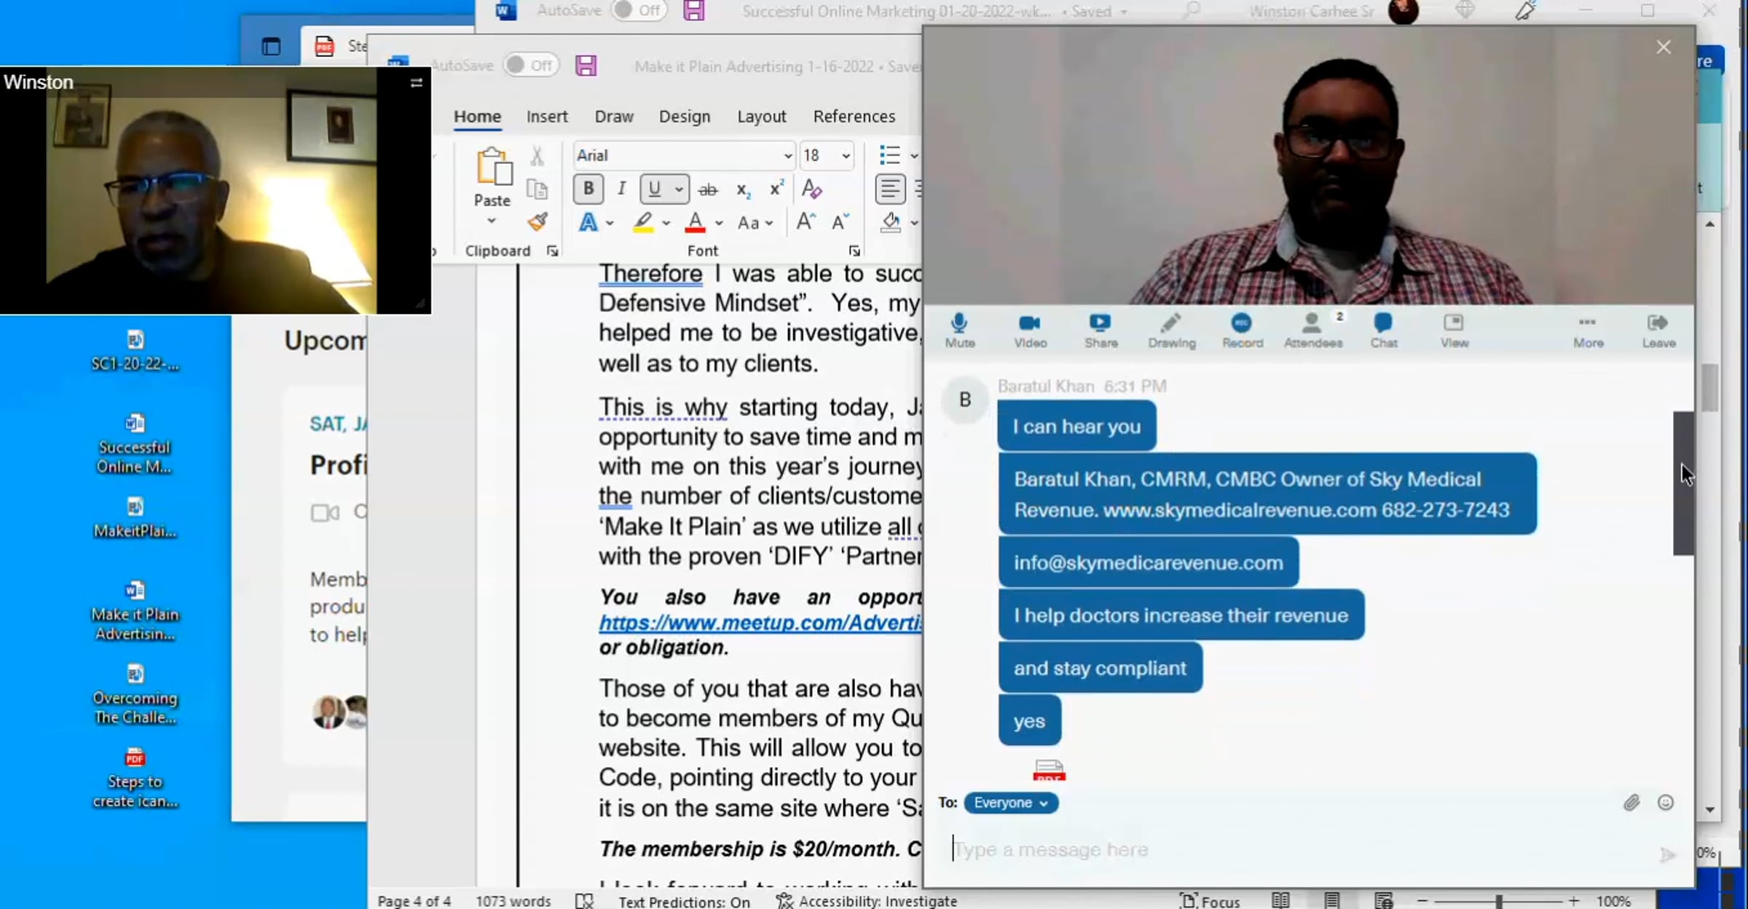Click the Bold formatting icon
Viewport: 1748px width, 909px height.
[588, 189]
